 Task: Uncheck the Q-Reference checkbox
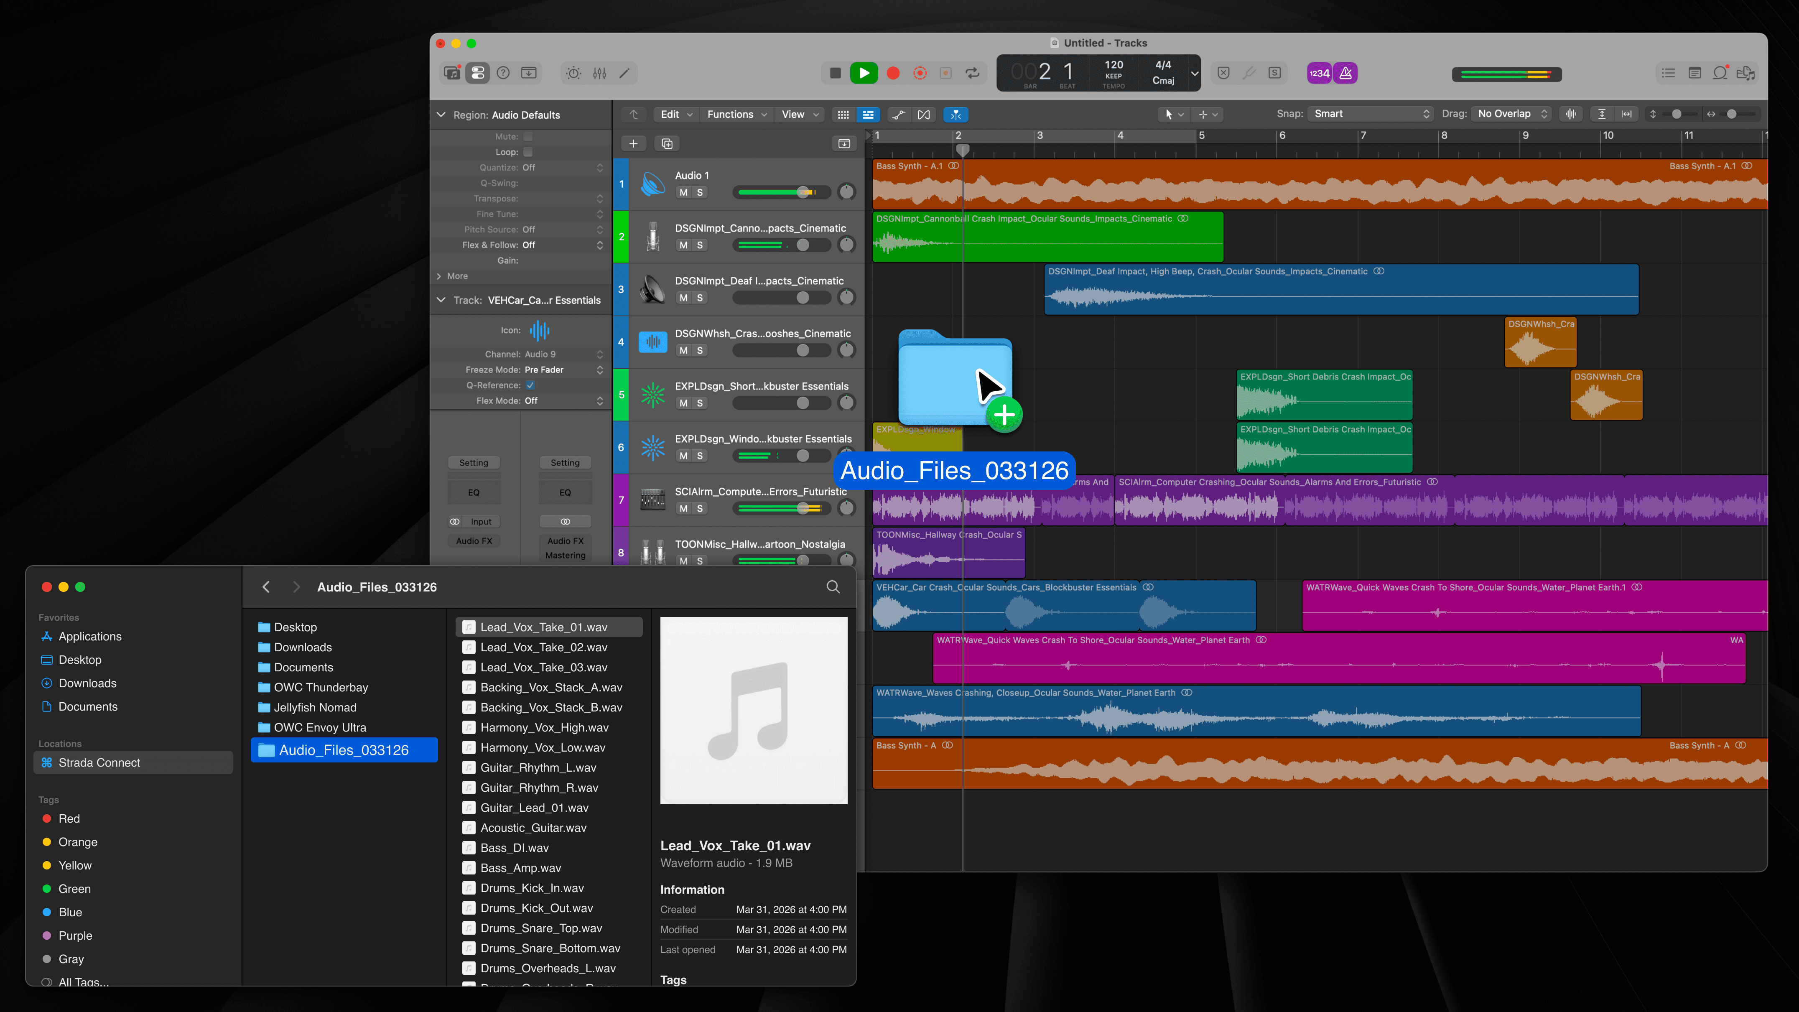click(530, 385)
